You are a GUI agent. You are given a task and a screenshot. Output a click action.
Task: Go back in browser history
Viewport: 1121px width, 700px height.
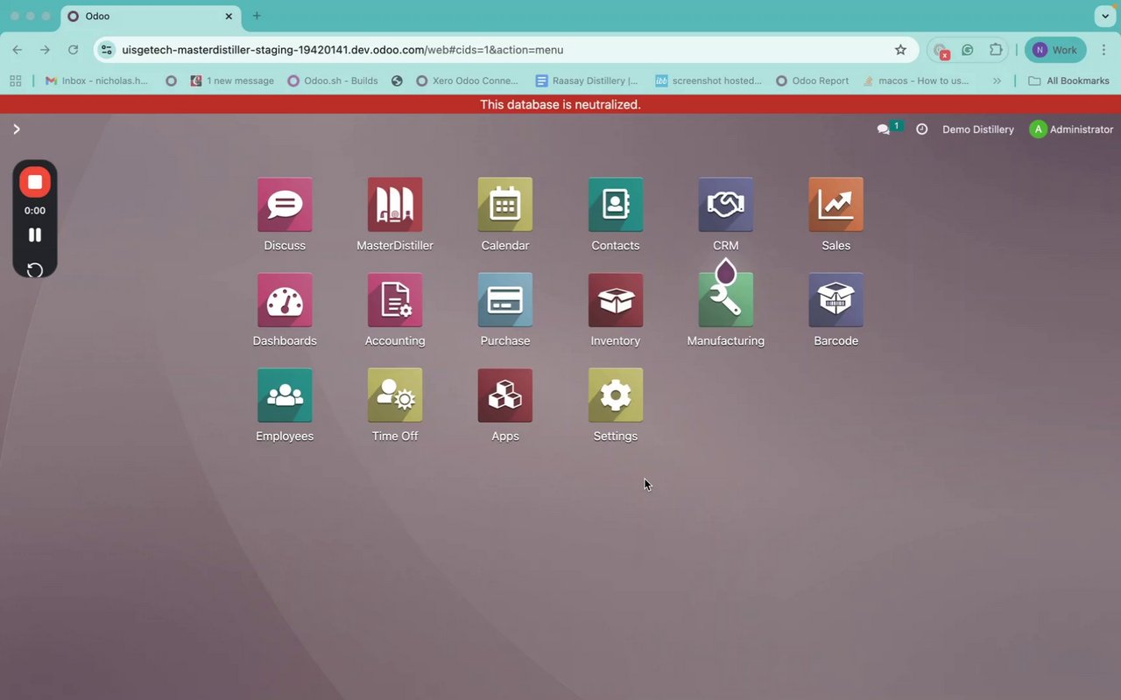18,50
